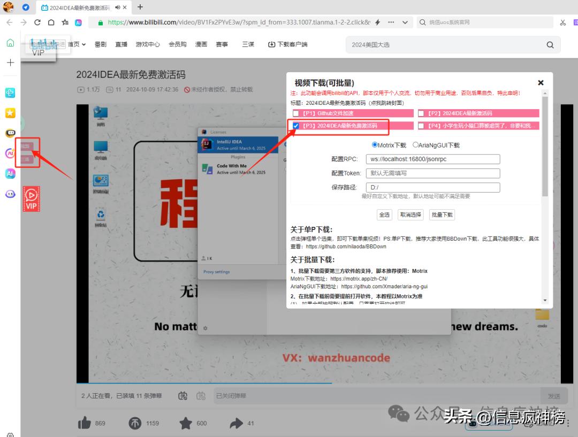
Task: Open the aria-ng-gui github link
Action: [x=384, y=287]
